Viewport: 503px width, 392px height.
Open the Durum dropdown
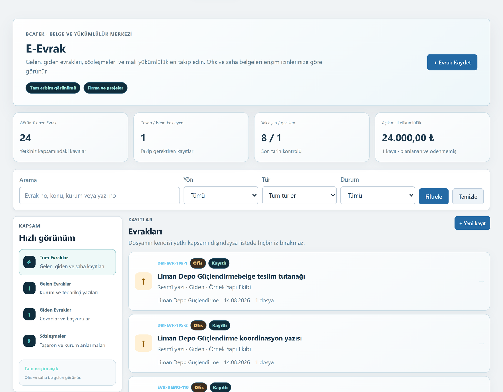378,195
